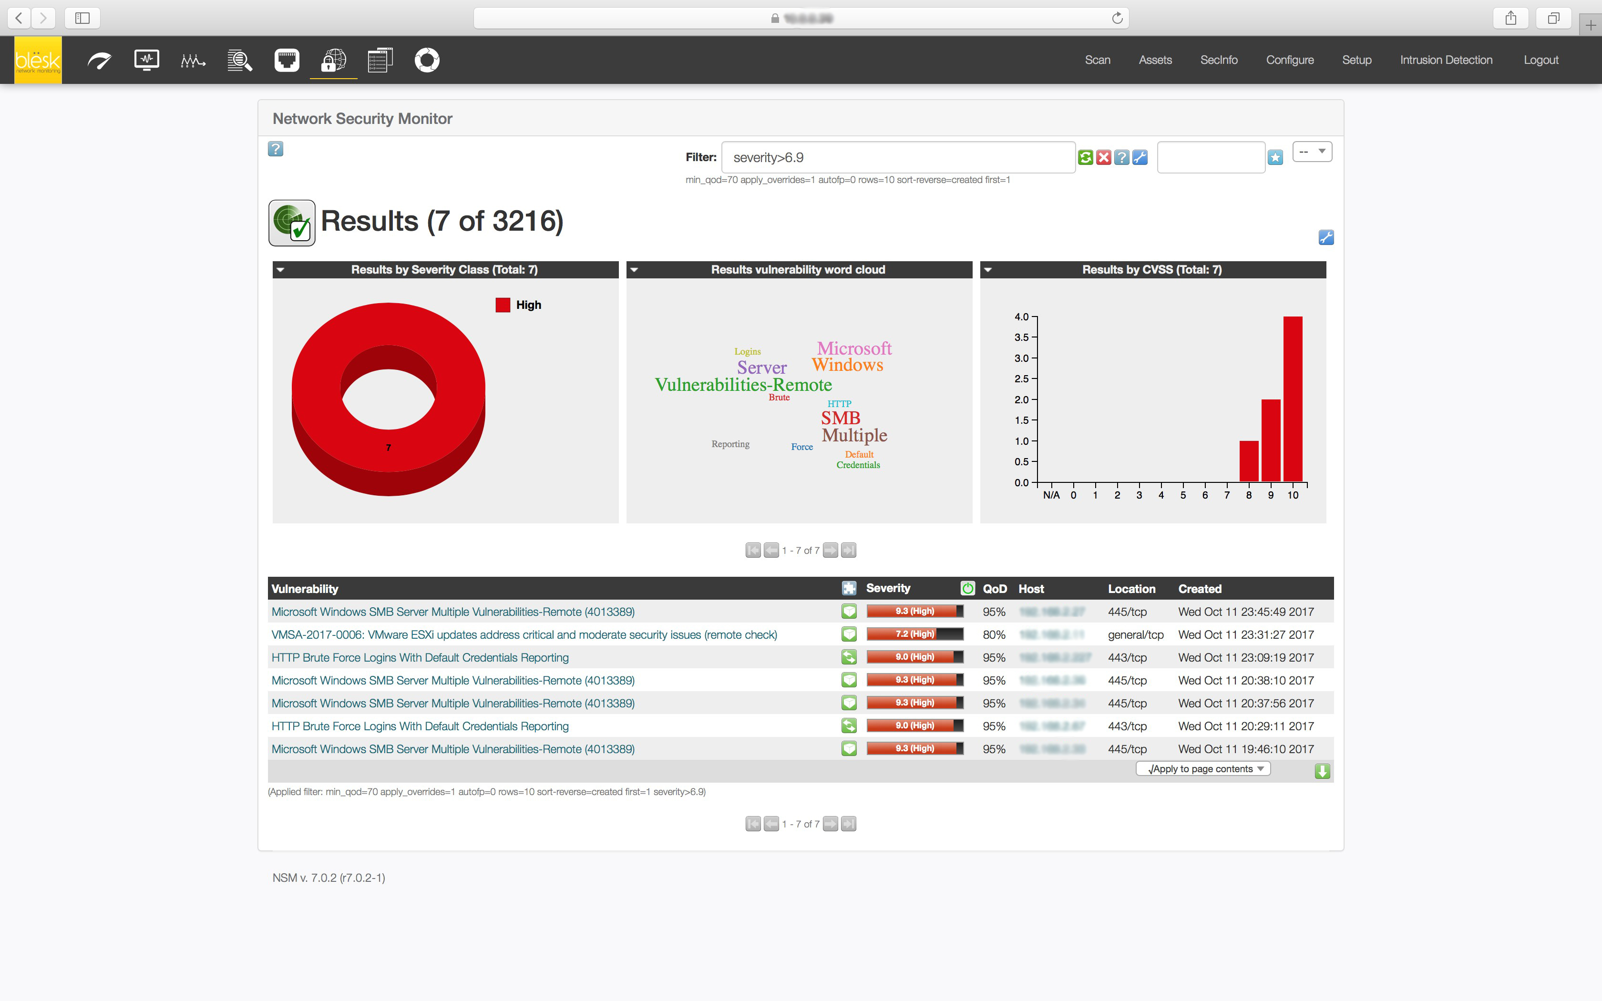The width and height of the screenshot is (1602, 1001).
Task: Toggle the solution type column header icon
Action: (849, 588)
